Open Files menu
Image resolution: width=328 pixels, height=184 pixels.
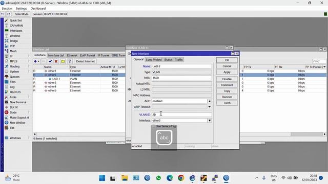click(x=12, y=82)
